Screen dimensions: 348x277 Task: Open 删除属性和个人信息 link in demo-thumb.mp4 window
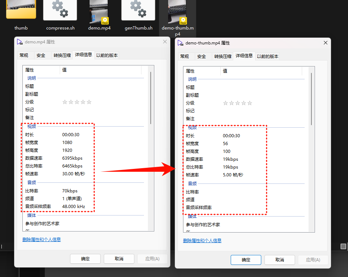click(202, 241)
